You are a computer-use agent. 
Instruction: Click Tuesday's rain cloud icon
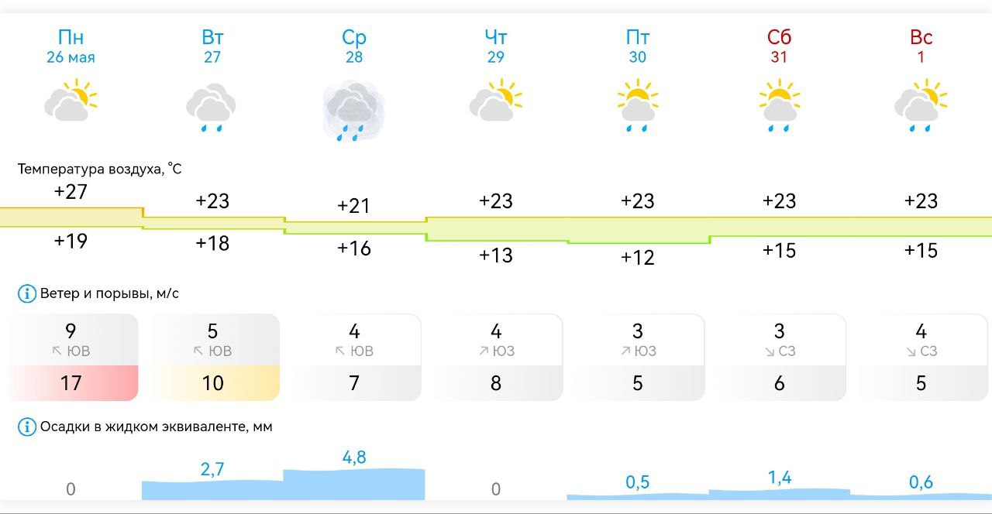pyautogui.click(x=212, y=106)
